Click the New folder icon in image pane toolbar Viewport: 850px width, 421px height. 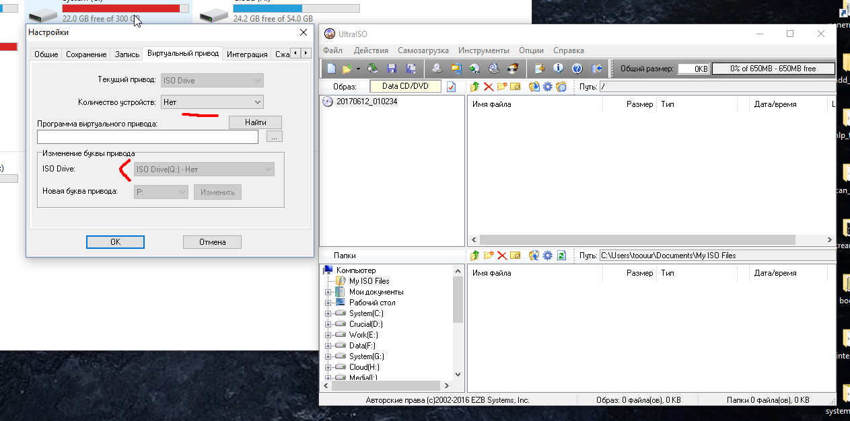(502, 87)
